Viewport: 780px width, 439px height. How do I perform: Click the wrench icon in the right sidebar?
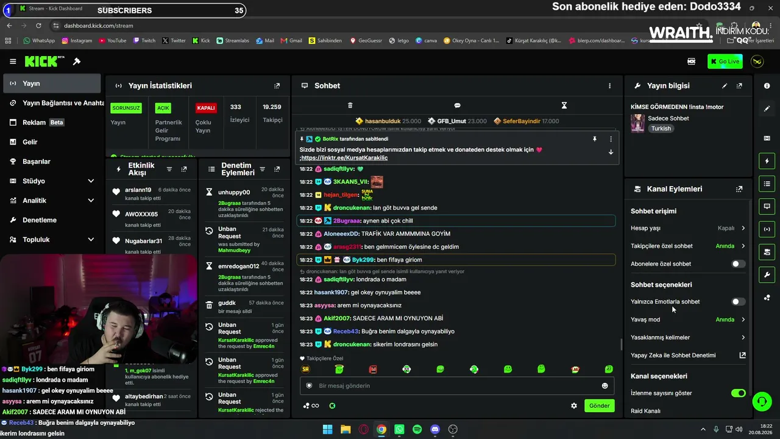(x=767, y=275)
